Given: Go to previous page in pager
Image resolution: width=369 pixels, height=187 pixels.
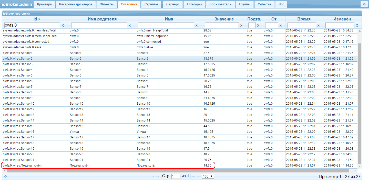Looking at the screenshot, I should tap(158, 176).
